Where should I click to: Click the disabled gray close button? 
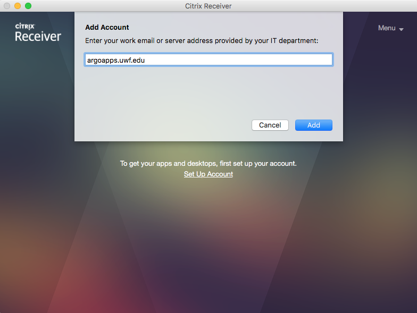click(7, 6)
